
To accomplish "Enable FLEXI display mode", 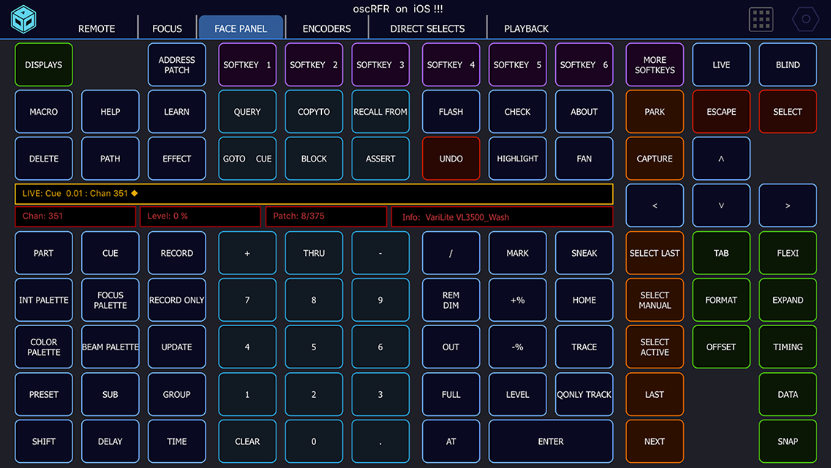I will point(788,252).
